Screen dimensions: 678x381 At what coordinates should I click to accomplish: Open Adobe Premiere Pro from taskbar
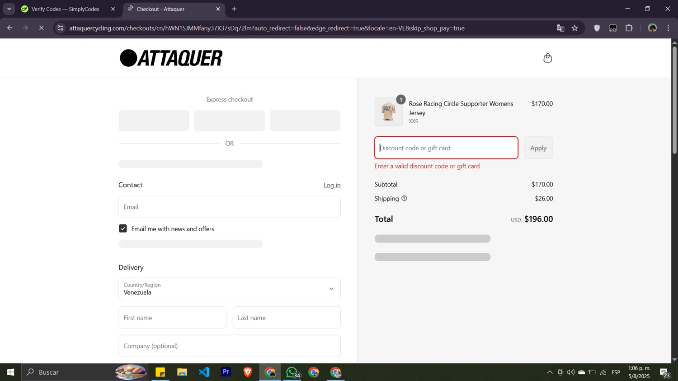[226, 372]
